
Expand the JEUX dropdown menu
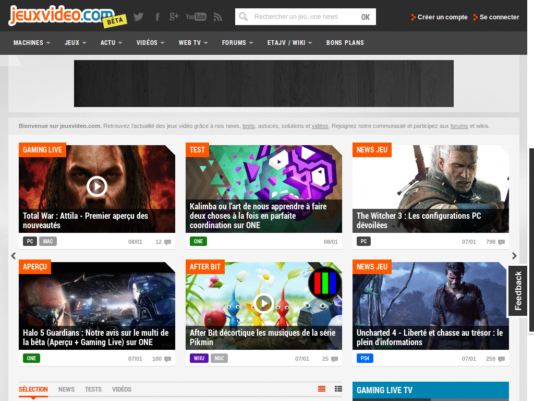tap(75, 43)
